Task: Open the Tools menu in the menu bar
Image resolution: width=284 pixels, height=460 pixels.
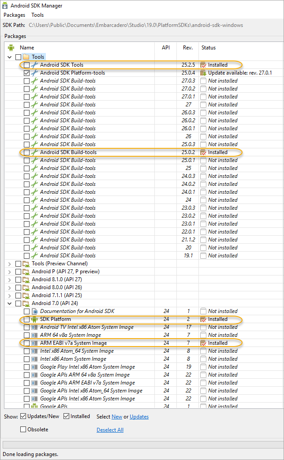Action: 37,15
